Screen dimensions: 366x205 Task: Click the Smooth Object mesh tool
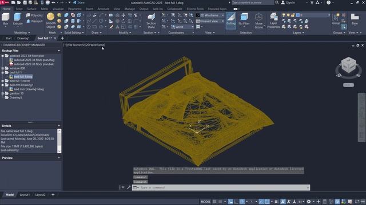click(x=50, y=20)
